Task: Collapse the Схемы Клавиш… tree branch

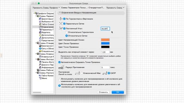Action: tap(36, 54)
